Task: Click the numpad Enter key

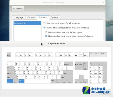Action: pyautogui.click(x=105, y=79)
